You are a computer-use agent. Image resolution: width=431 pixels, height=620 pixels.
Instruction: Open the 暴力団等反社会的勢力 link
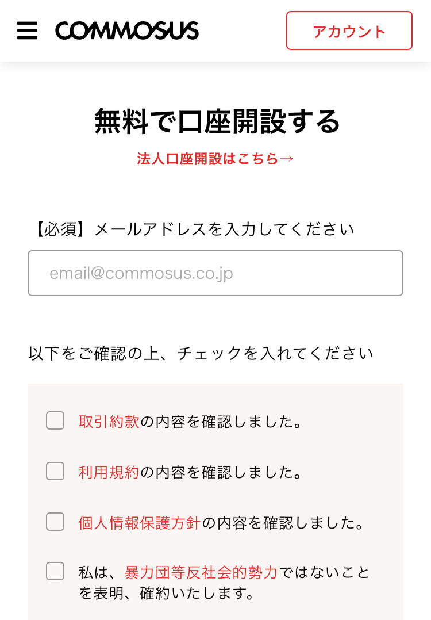pos(201,572)
